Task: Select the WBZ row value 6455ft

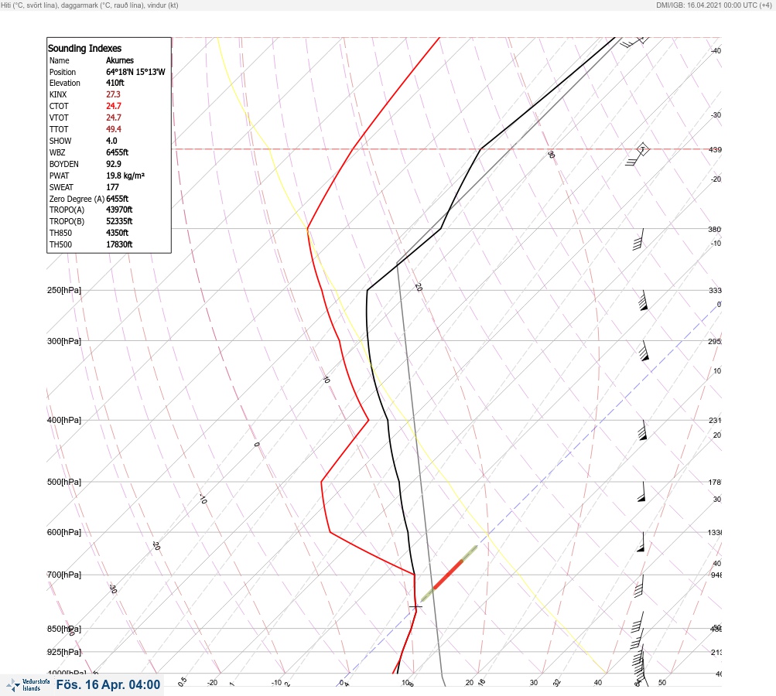Action: [118, 152]
